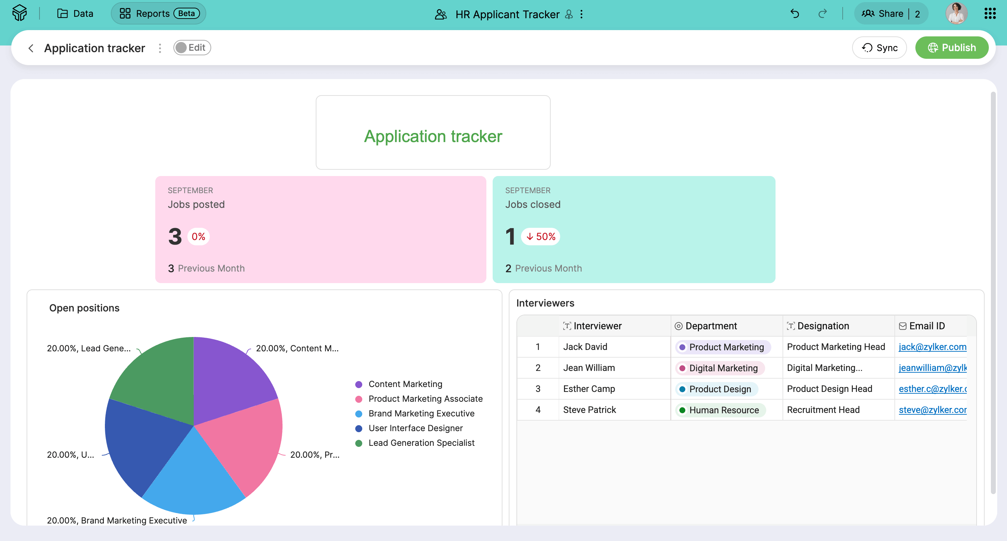Viewport: 1007px width, 541px height.
Task: Click the lock icon beside HR Applicant Tracker
Action: 569,14
